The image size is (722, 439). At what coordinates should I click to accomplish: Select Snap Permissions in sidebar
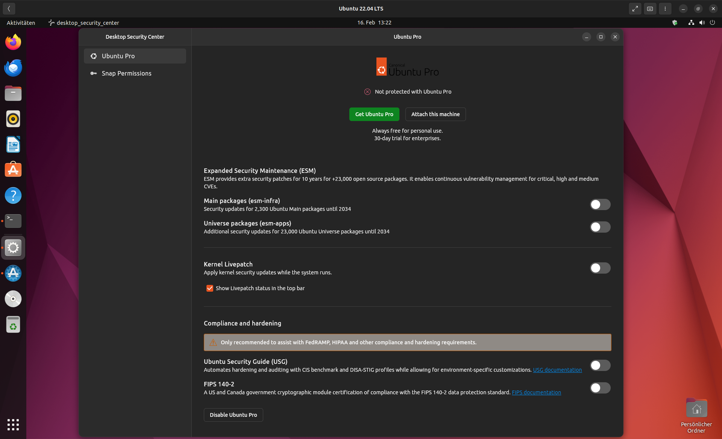[126, 73]
